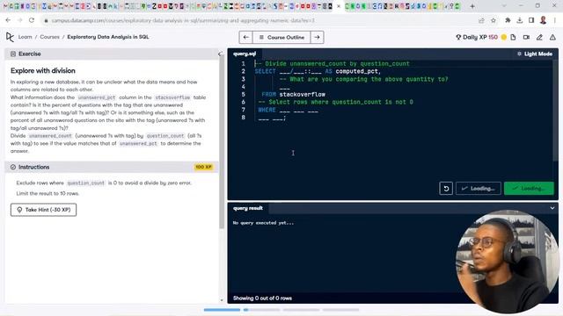Toggle Light Mode in the editor
563x316 pixels.
[535, 54]
